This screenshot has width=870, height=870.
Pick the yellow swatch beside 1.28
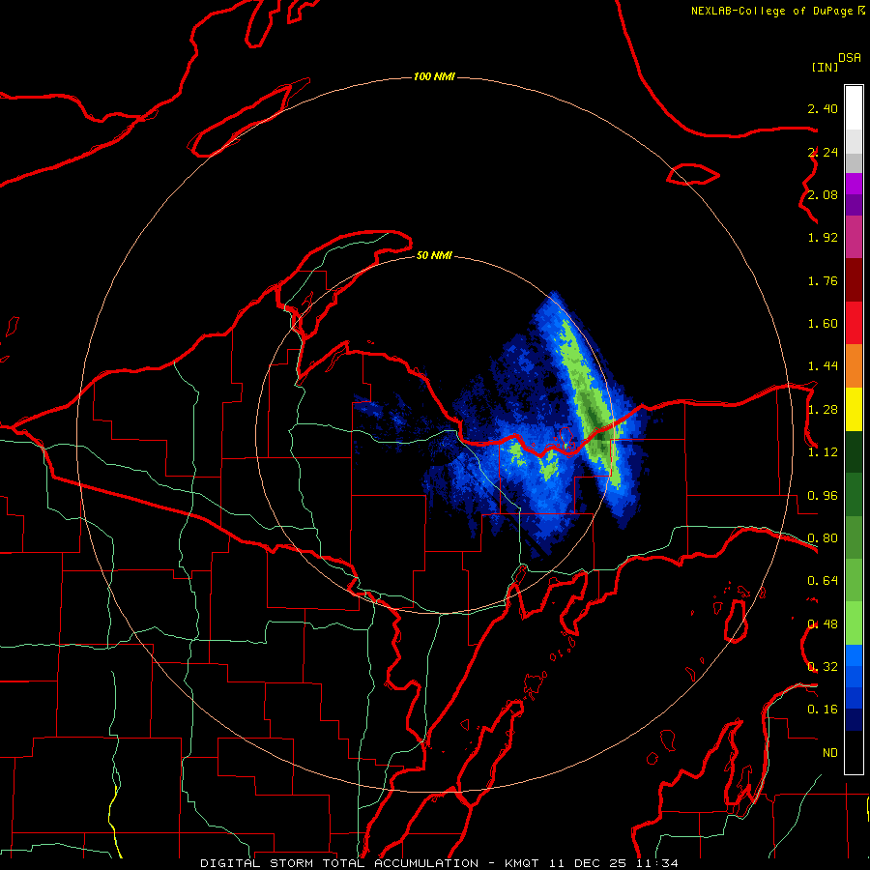click(x=854, y=409)
